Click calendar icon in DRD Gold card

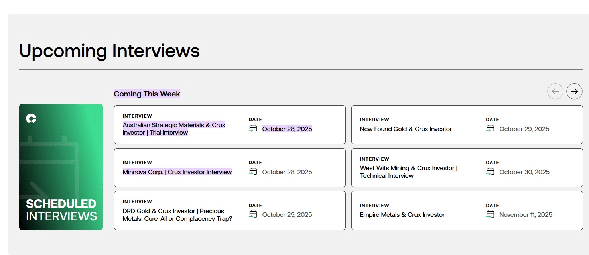[x=253, y=214]
